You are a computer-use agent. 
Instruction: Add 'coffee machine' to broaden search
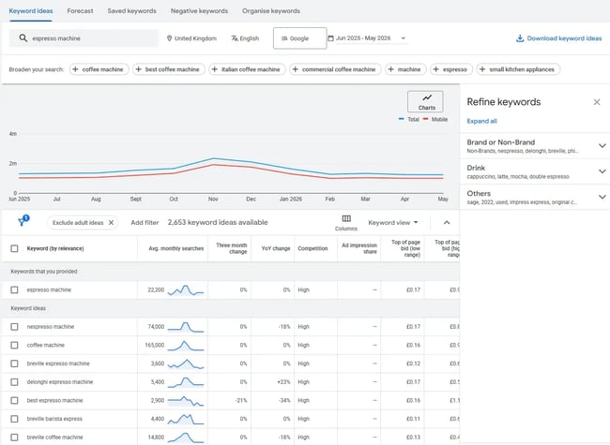tap(99, 69)
